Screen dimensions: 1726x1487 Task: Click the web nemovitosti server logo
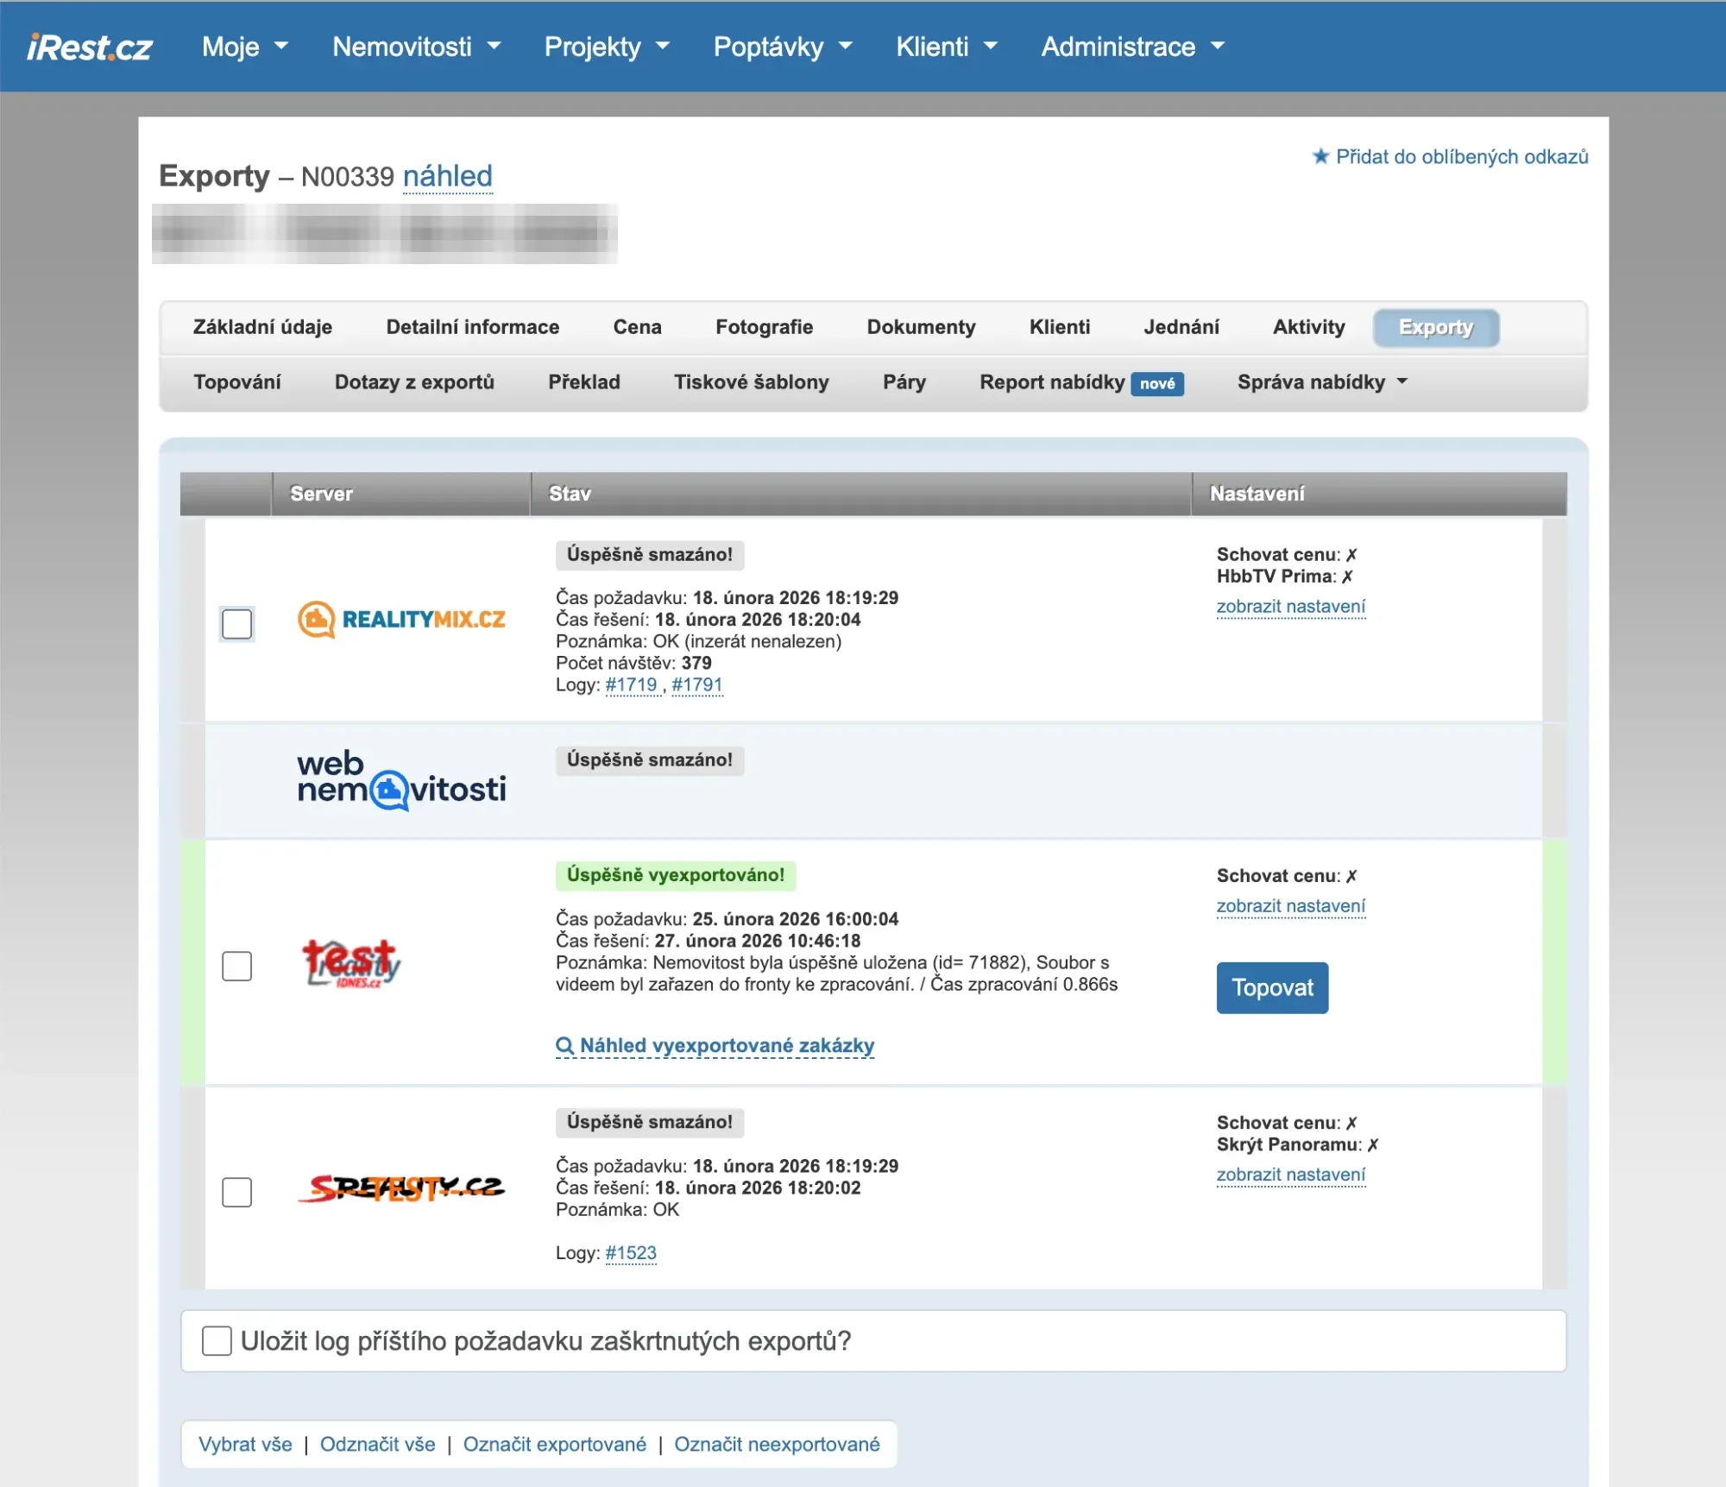pyautogui.click(x=401, y=779)
